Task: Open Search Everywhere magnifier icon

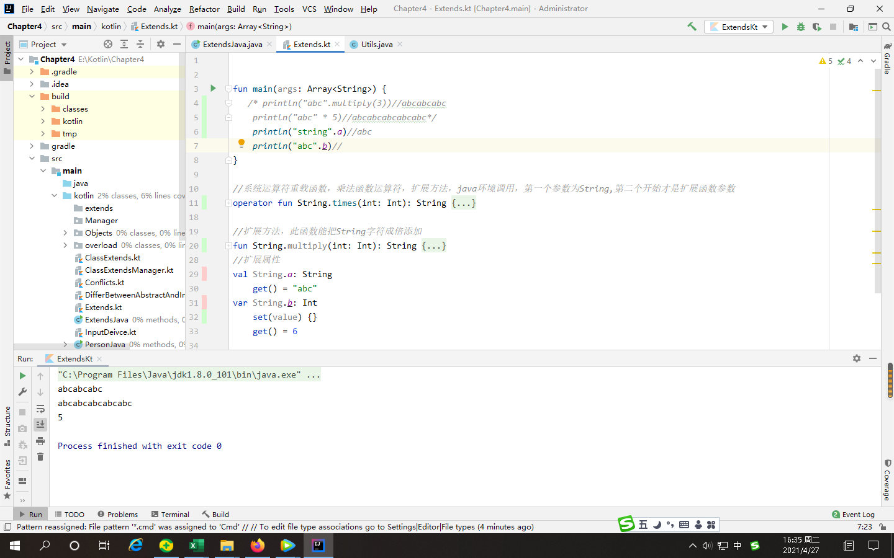Action: [887, 27]
